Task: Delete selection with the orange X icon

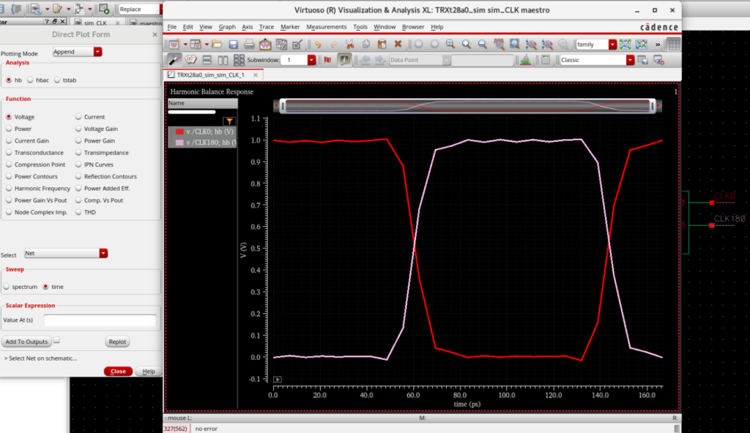Action: pos(398,45)
